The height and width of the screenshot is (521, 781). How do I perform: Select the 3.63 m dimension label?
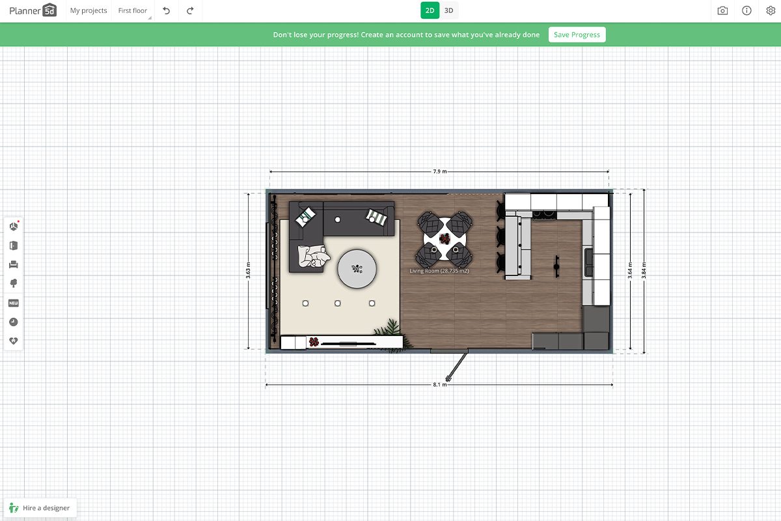click(248, 272)
